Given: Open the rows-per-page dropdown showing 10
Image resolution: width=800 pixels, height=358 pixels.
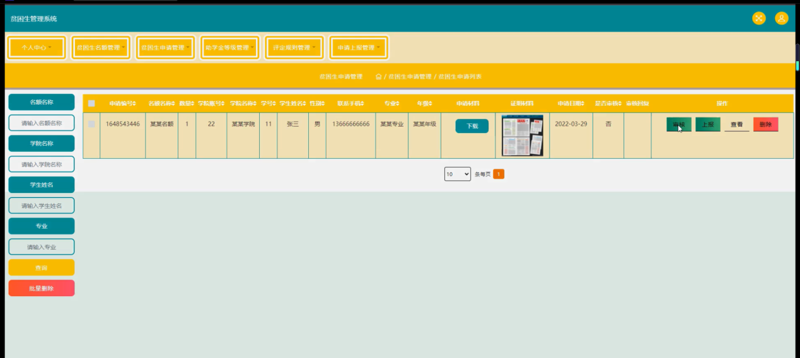Looking at the screenshot, I should [x=458, y=174].
